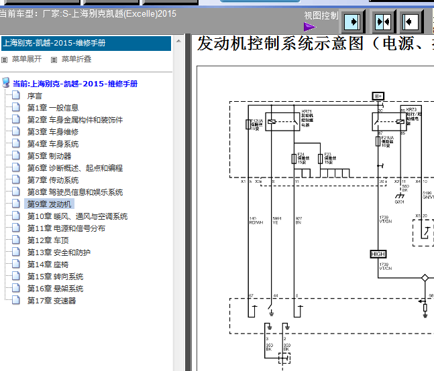434x371 pixels.
Task: Open the 序言 entry
Action: [x=34, y=96]
